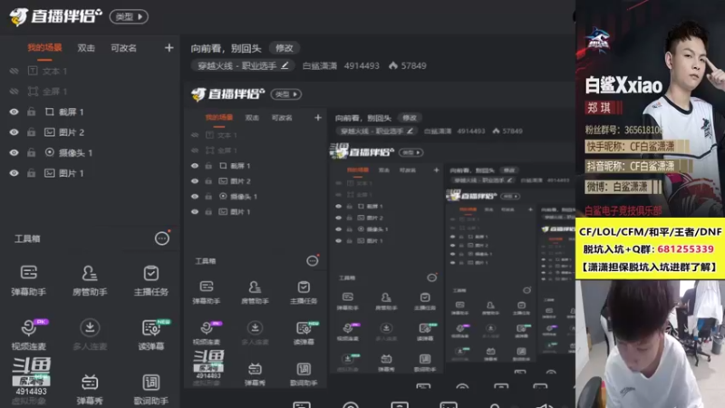The height and width of the screenshot is (408, 725).
Task: Show the hidden 文本 1 source
Action: click(14, 71)
